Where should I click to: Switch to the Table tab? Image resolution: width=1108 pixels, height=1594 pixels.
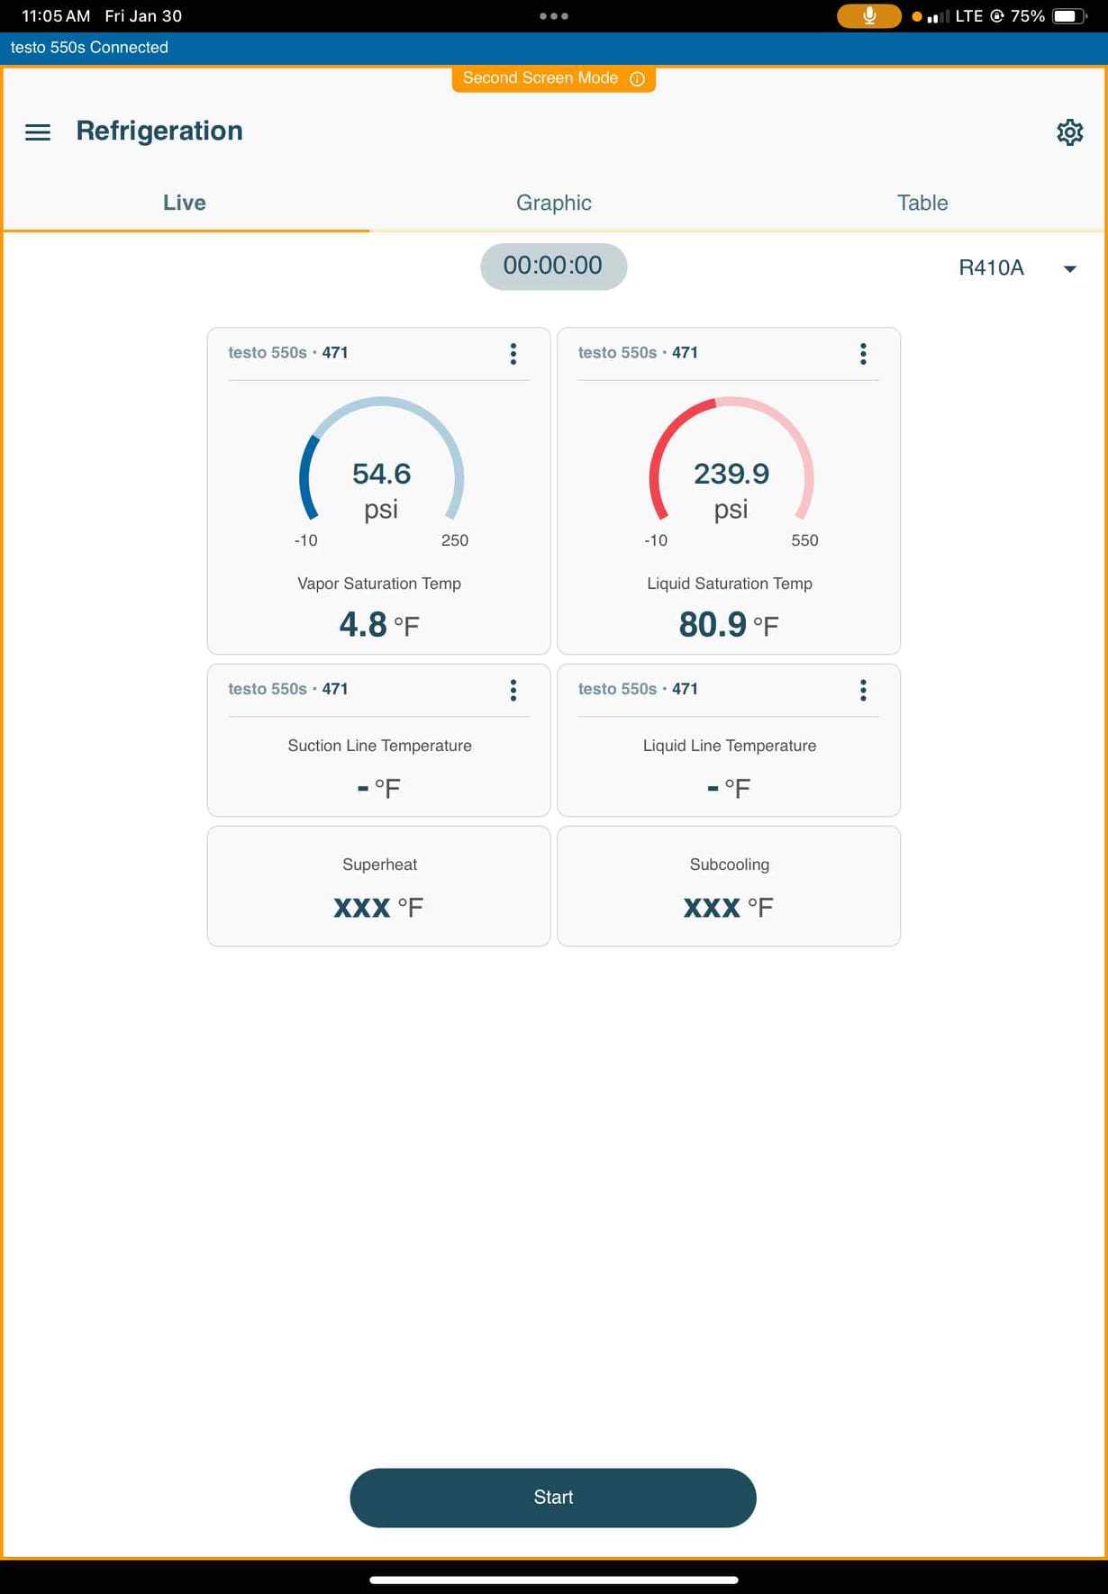coord(922,203)
